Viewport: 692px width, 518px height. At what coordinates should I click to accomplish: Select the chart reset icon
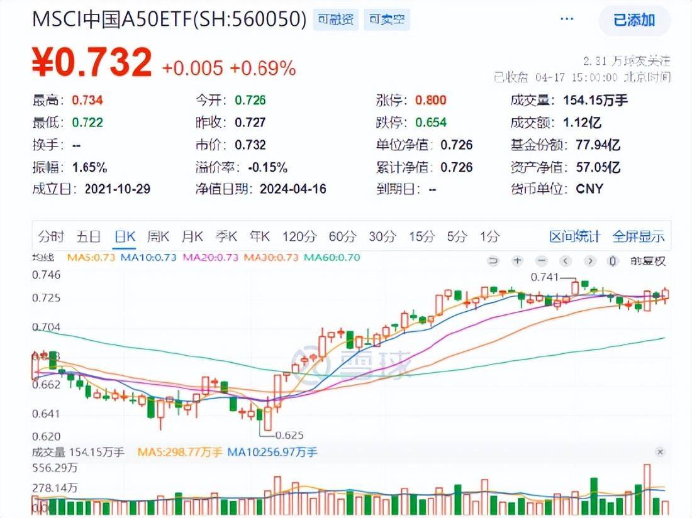point(493,260)
